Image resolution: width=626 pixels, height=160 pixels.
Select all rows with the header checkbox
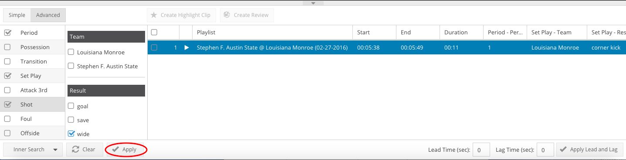coord(154,32)
